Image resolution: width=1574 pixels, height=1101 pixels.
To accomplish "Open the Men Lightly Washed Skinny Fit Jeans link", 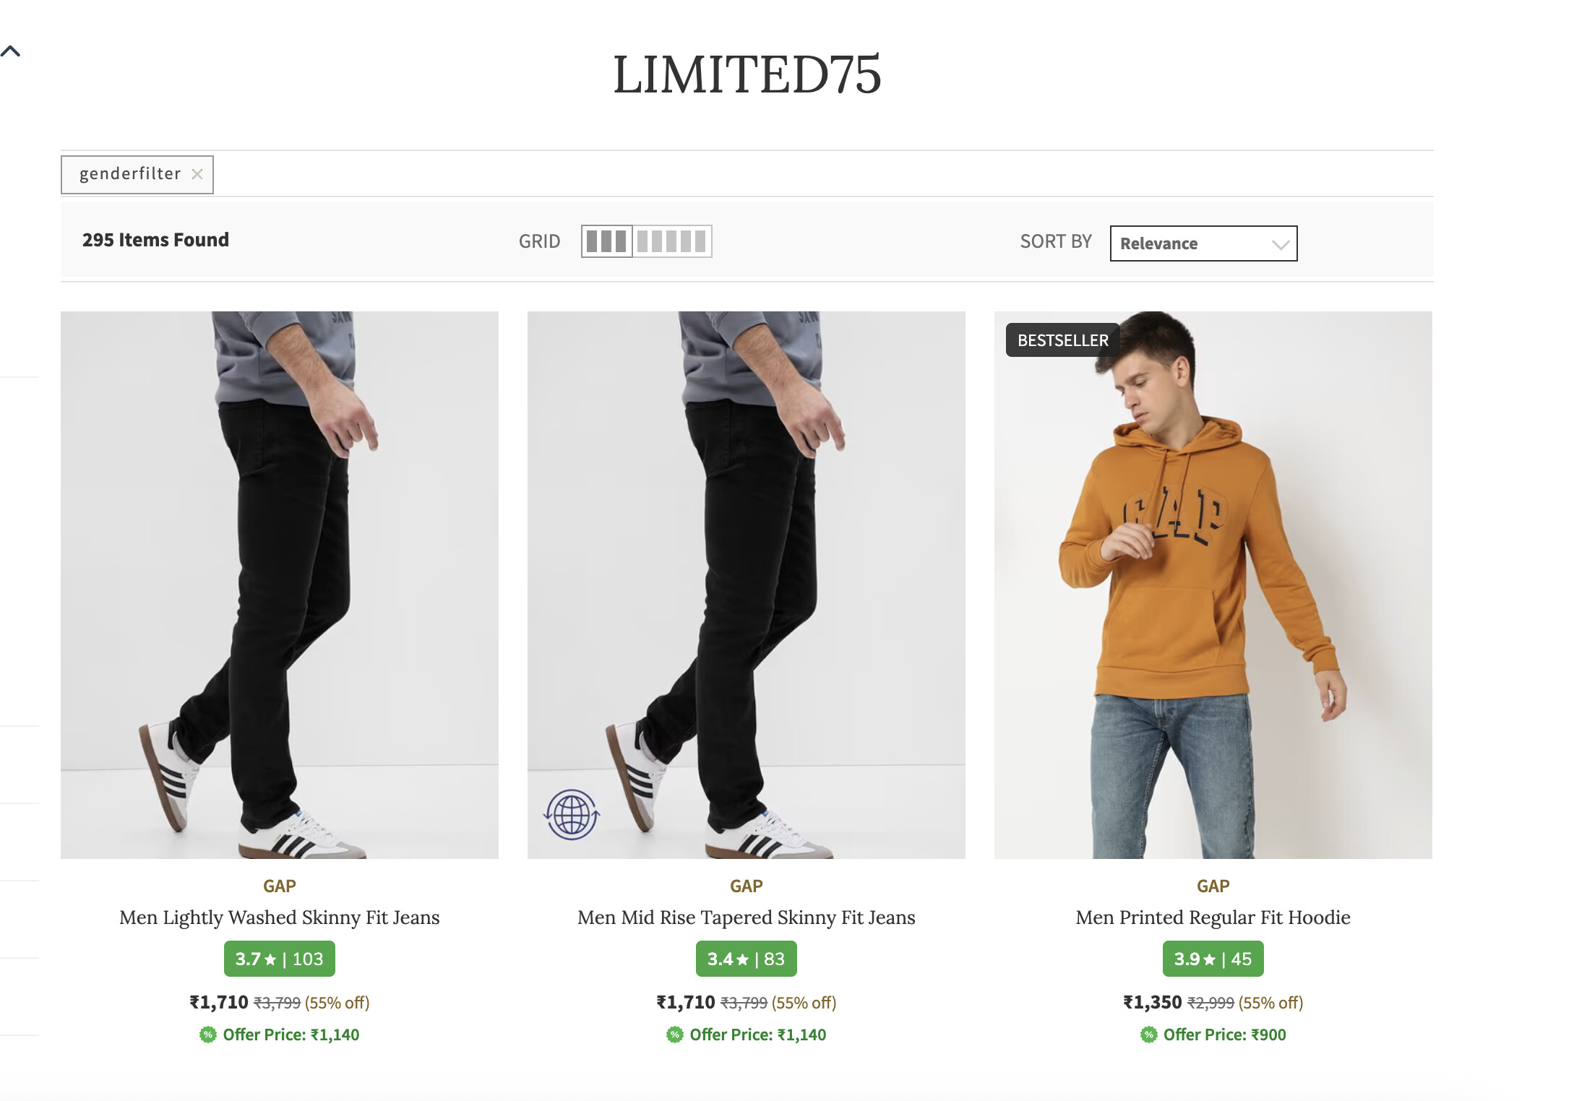I will (280, 918).
